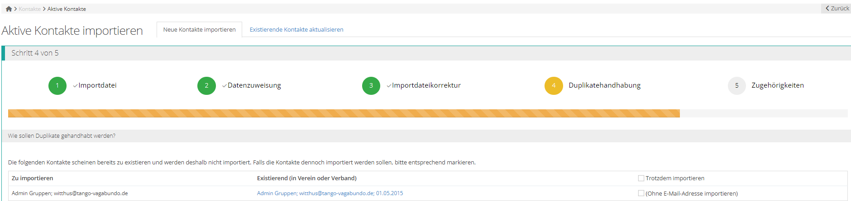Click the orange striped progress bar
The height and width of the screenshot is (201, 851).
344,113
